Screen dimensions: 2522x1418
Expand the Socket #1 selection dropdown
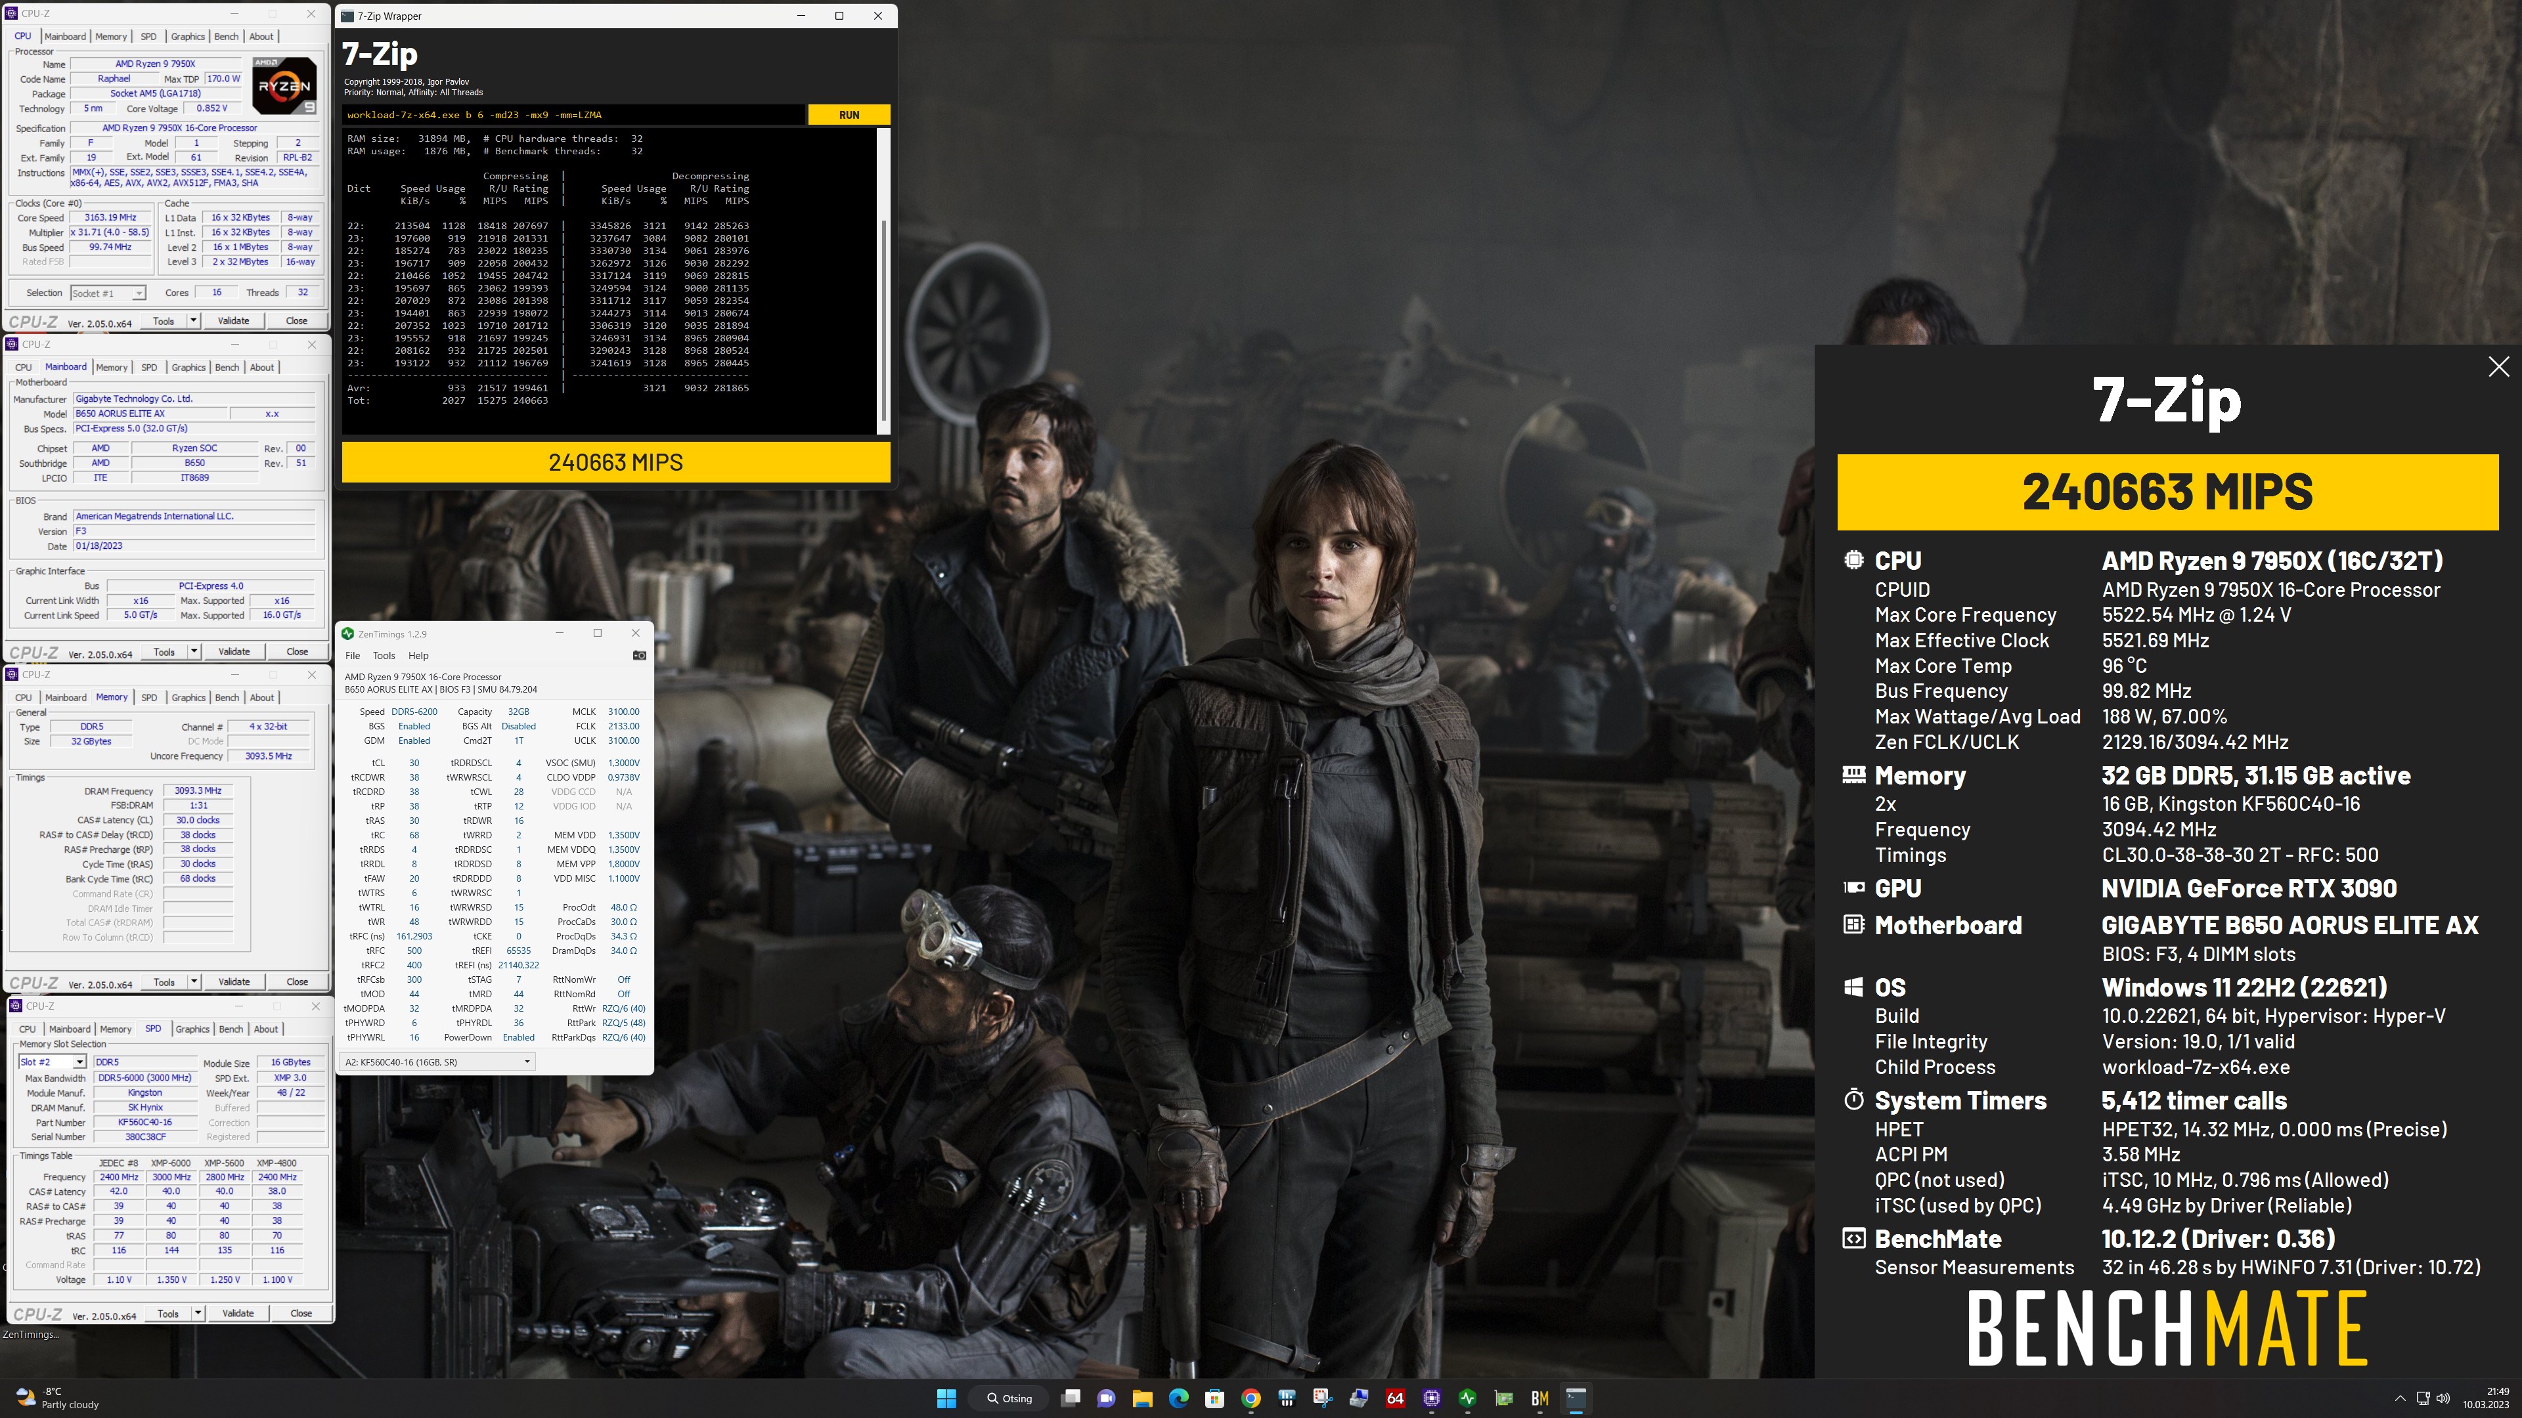point(139,293)
